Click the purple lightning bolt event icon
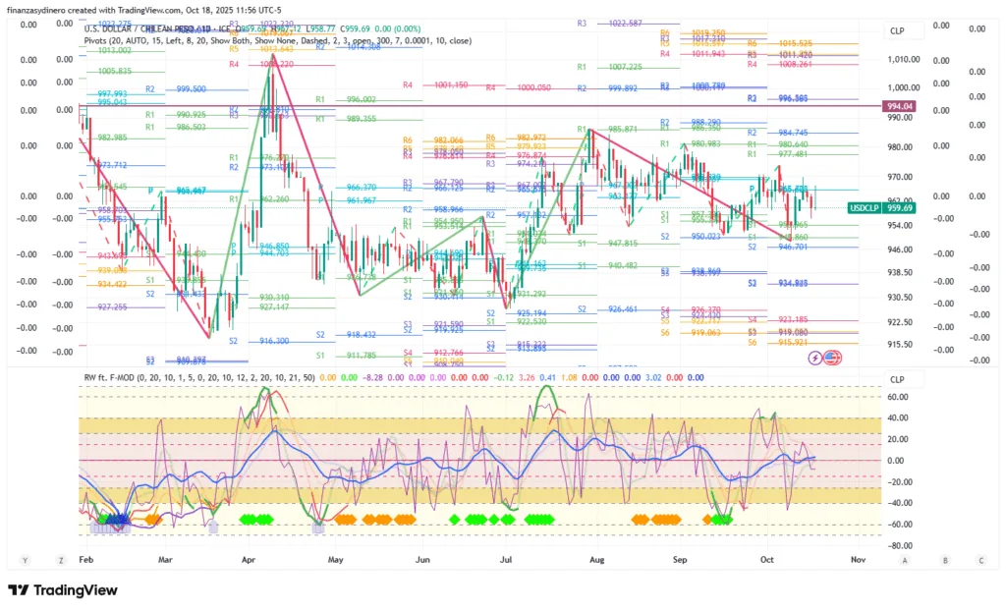Image resolution: width=1006 pixels, height=611 pixels. coord(816,359)
